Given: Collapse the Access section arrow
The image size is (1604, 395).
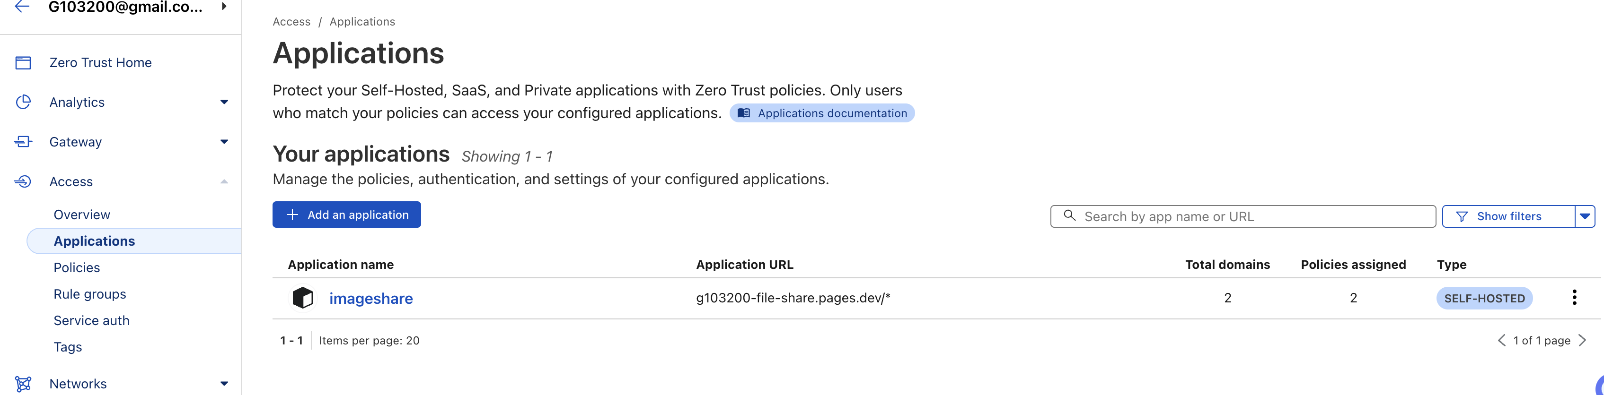Looking at the screenshot, I should [224, 181].
